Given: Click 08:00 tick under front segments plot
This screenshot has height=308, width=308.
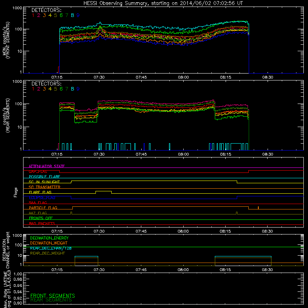Looking at the screenshot, I should point(183,77).
